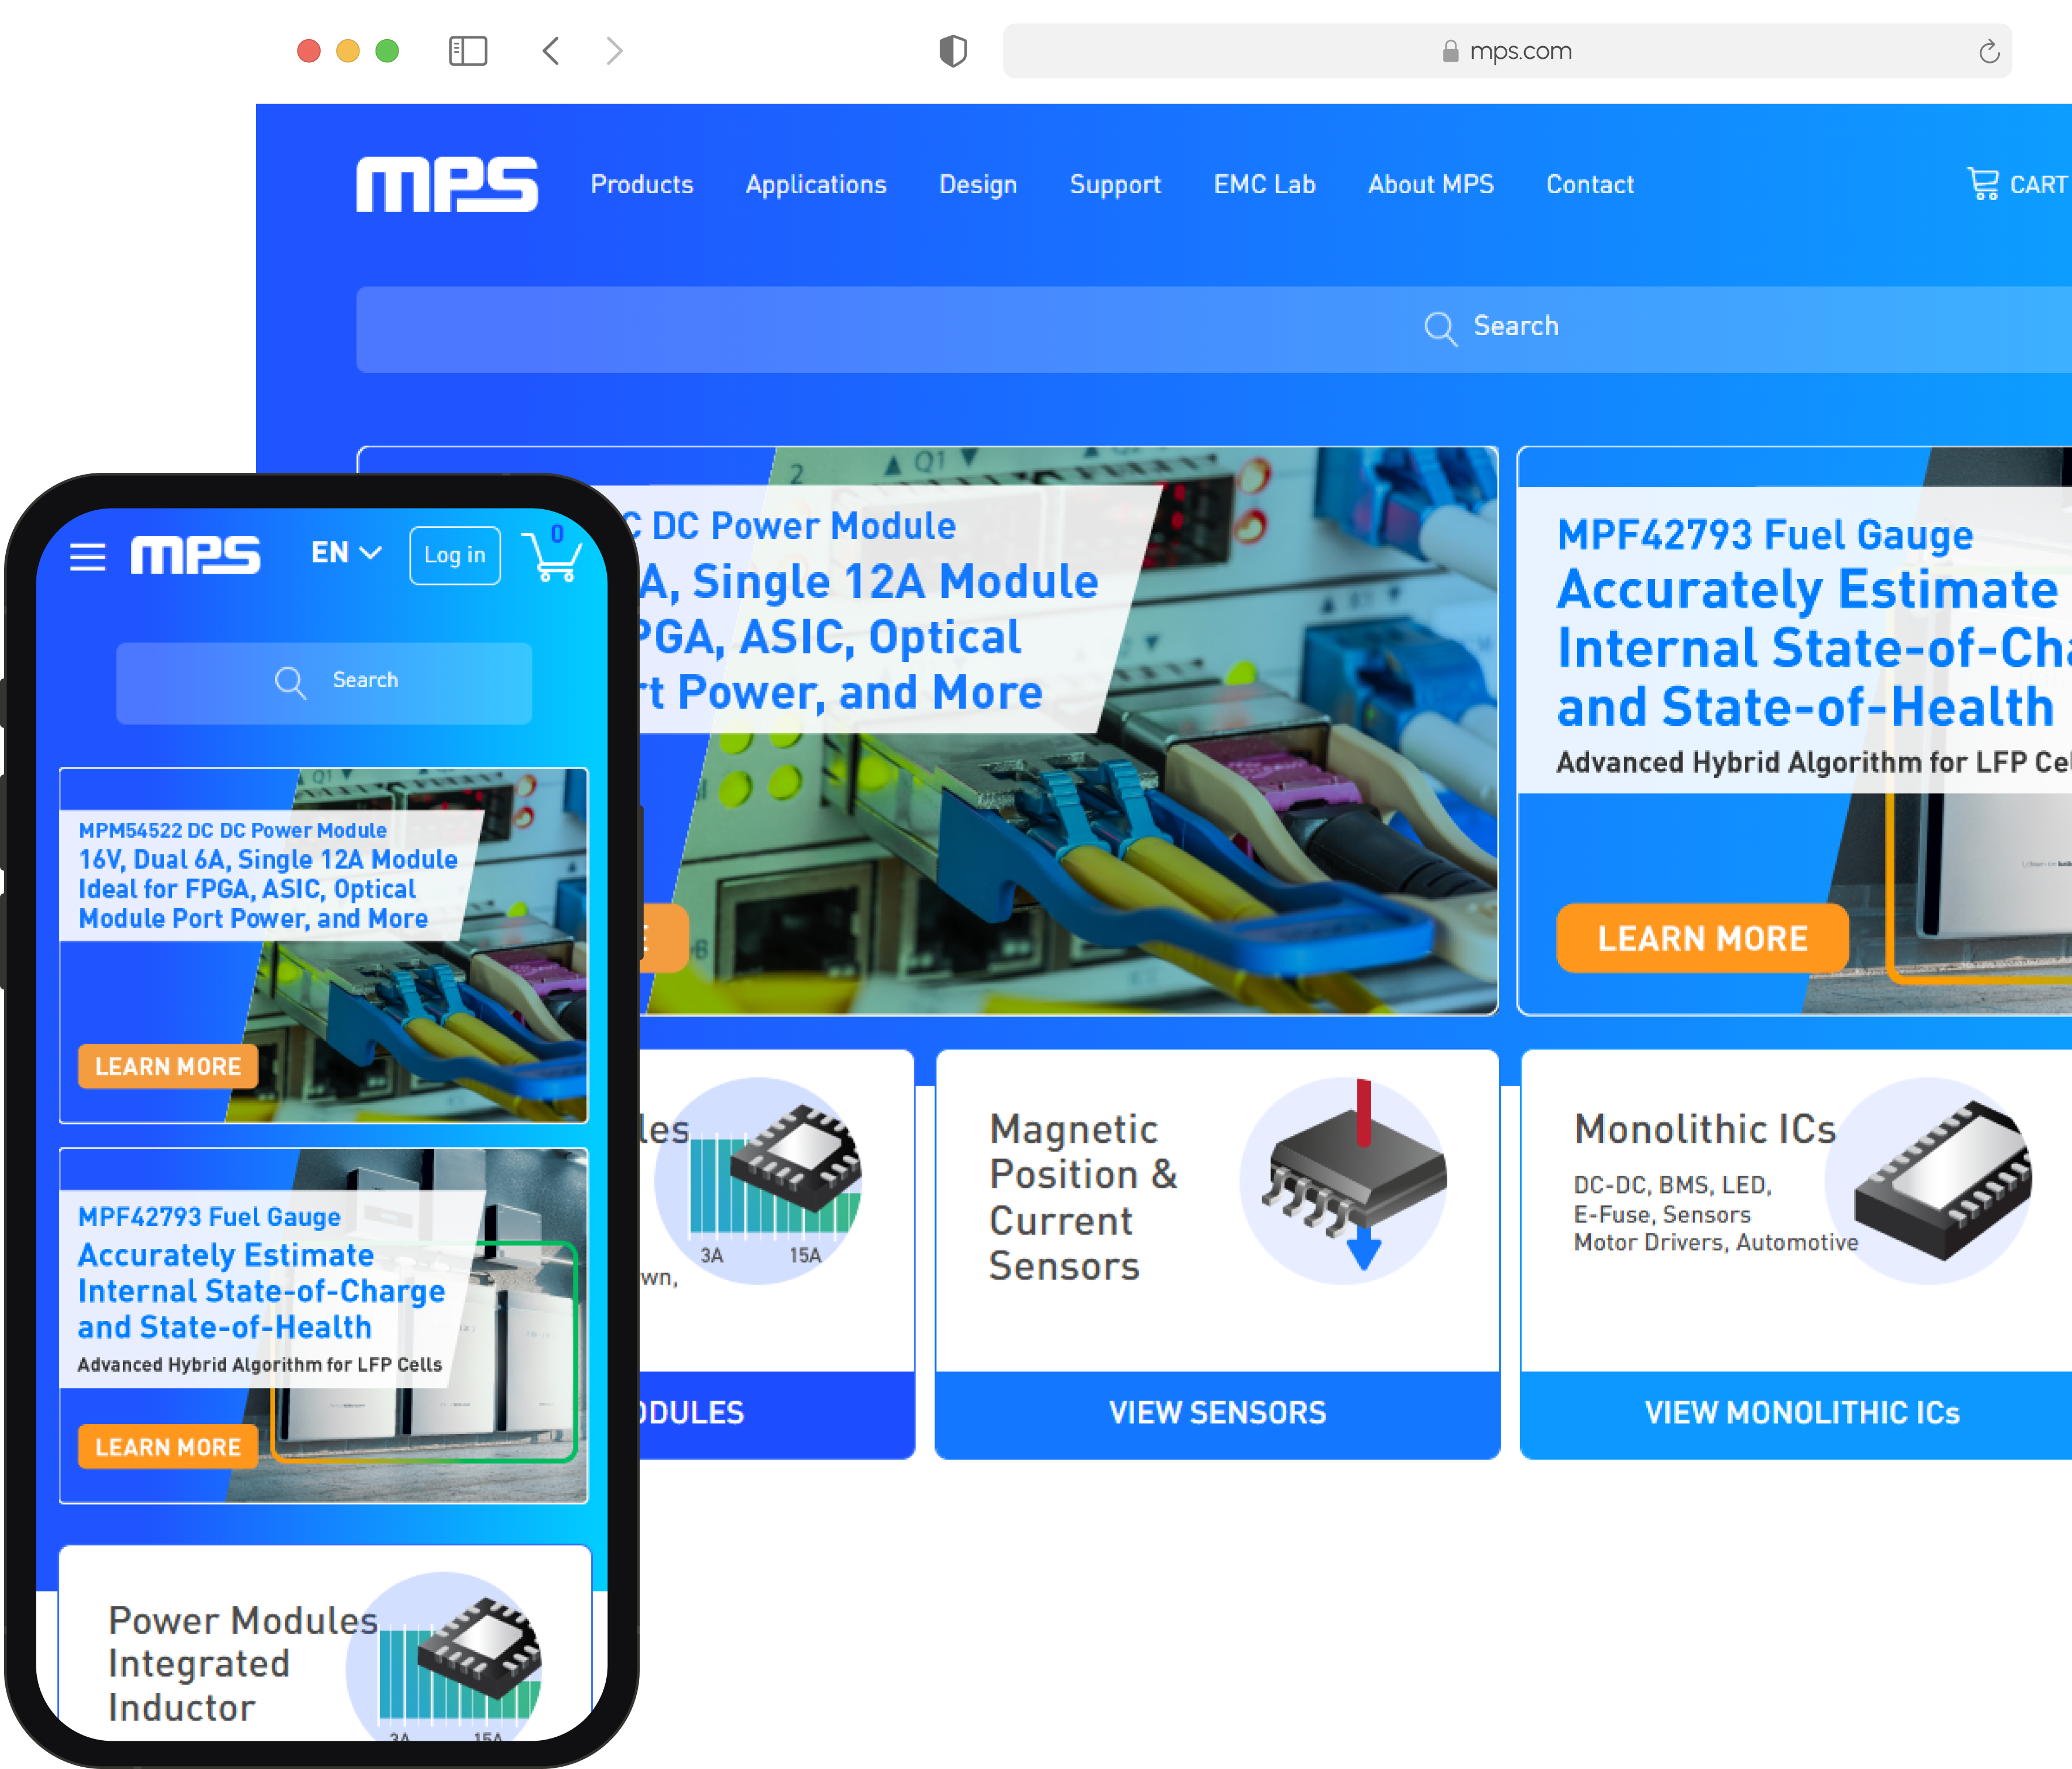Image resolution: width=2072 pixels, height=1769 pixels.
Task: Go forward with the browser forward arrow
Action: [614, 51]
